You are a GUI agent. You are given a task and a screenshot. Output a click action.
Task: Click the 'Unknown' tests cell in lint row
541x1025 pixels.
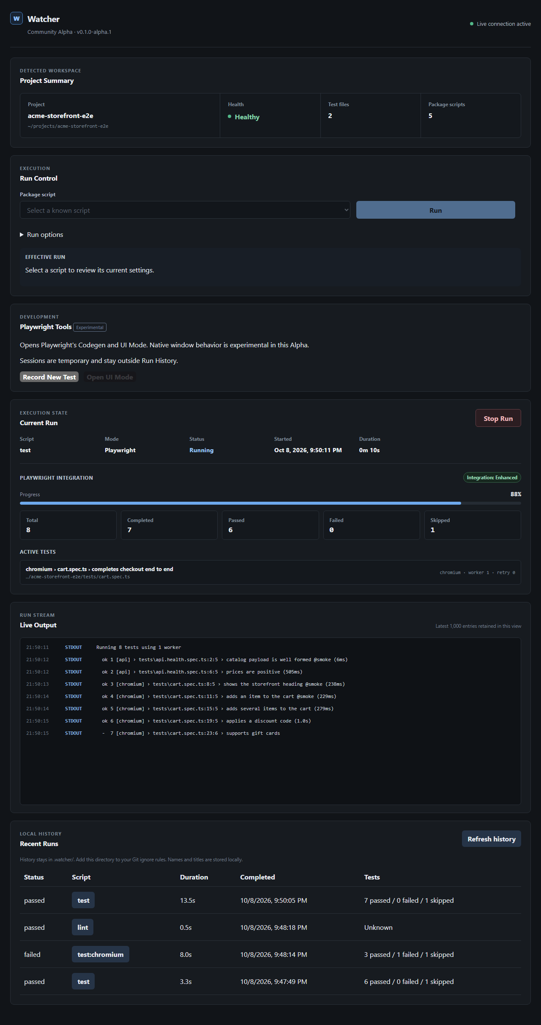378,927
